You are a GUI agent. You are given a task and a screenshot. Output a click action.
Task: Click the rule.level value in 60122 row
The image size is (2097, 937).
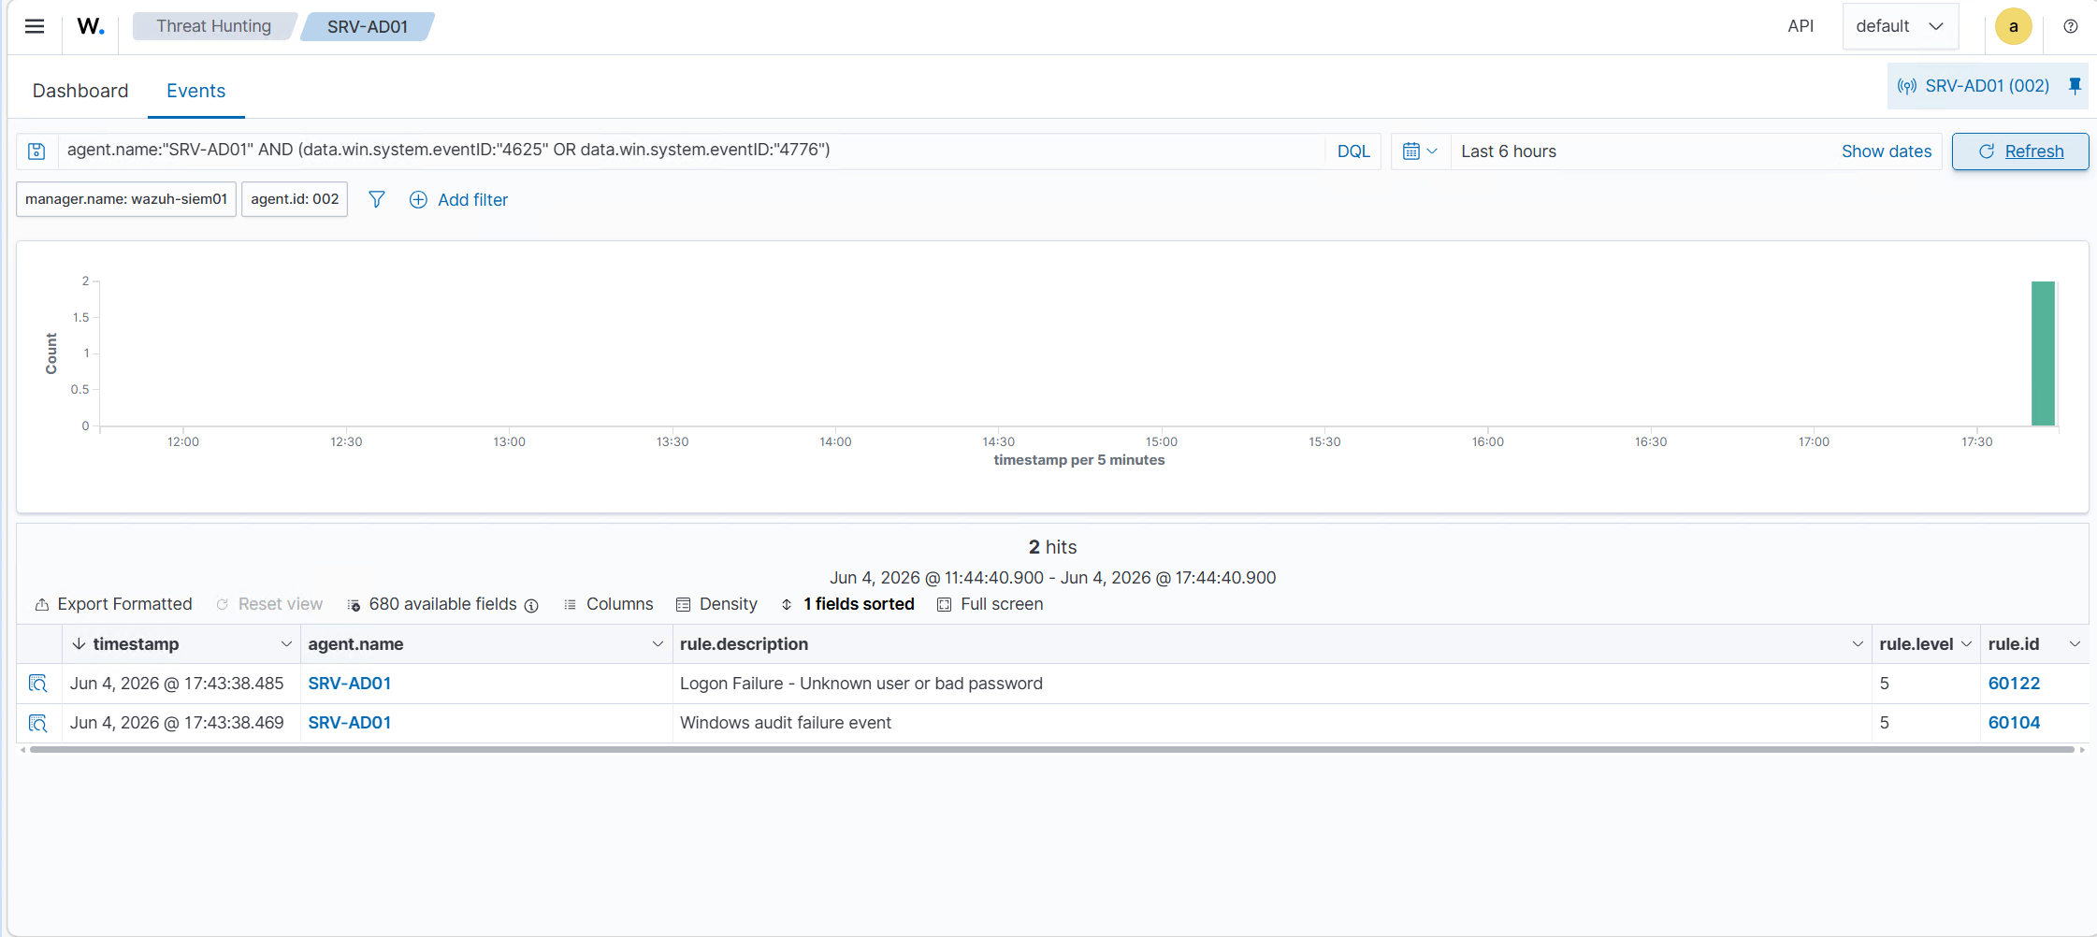1885,684
